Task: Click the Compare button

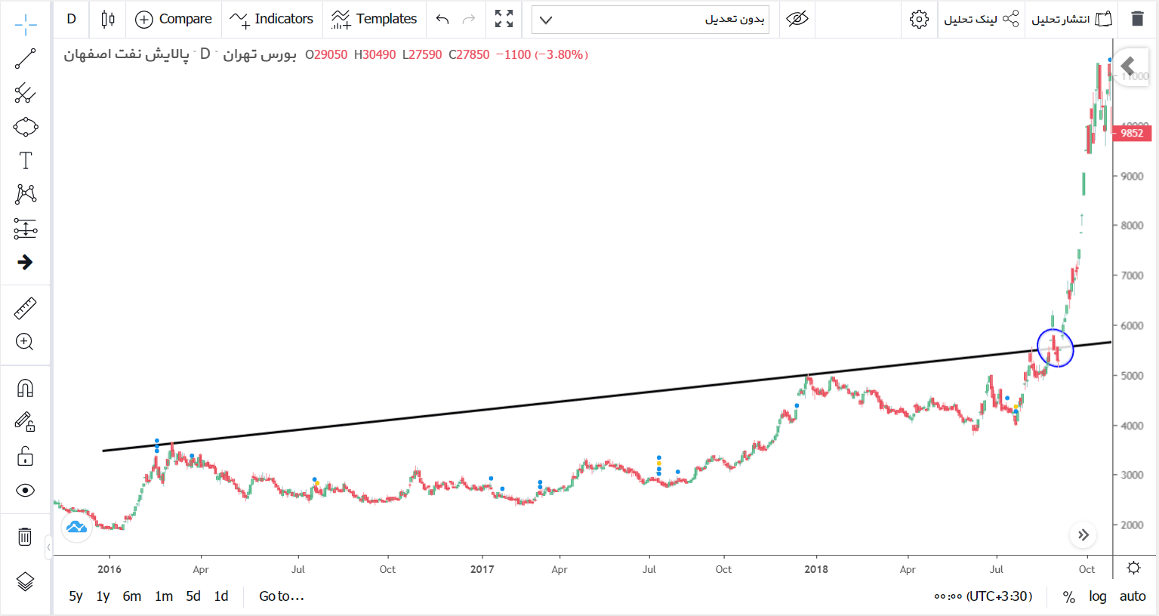Action: point(174,19)
